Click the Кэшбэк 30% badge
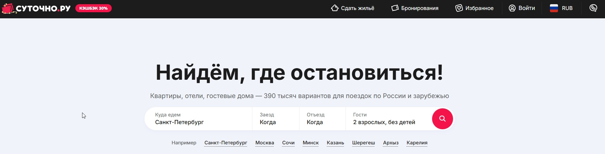 point(93,8)
